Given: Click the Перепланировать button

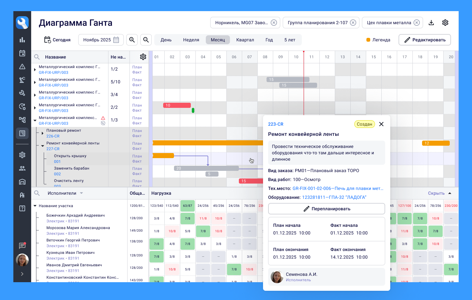Looking at the screenshot, I should (327, 209).
